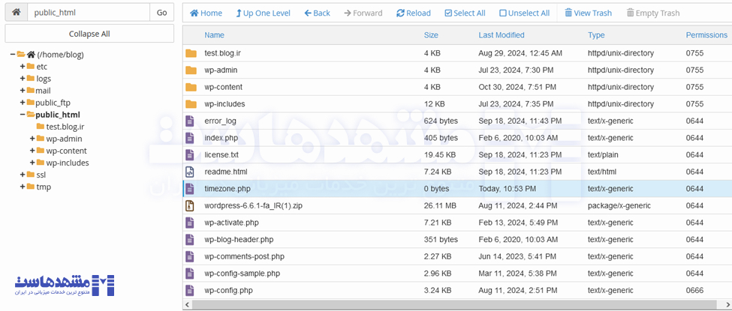Expand the ssl folder in sidebar tree
Screen dimensions: 732x311
(x=23, y=175)
